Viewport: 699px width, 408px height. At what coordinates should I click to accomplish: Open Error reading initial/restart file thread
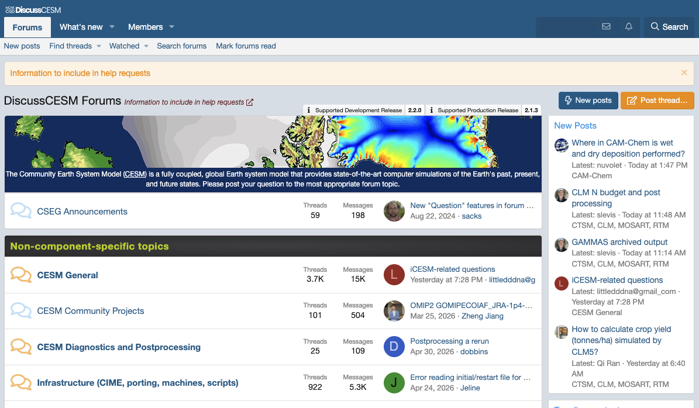pos(470,377)
